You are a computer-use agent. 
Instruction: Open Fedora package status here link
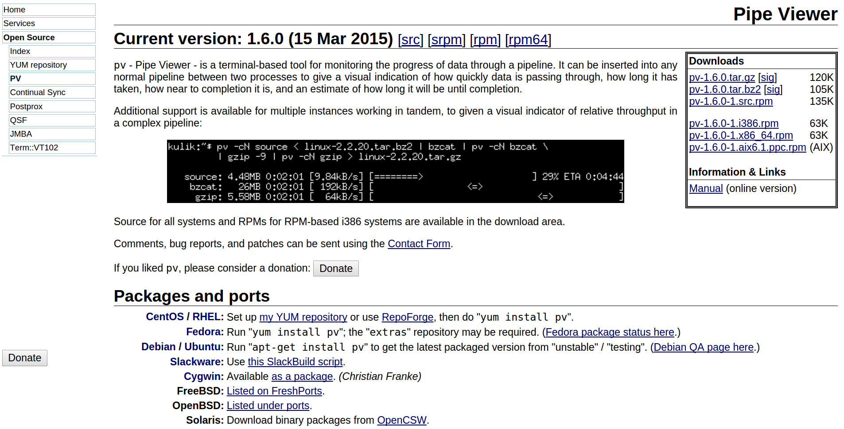click(x=610, y=332)
